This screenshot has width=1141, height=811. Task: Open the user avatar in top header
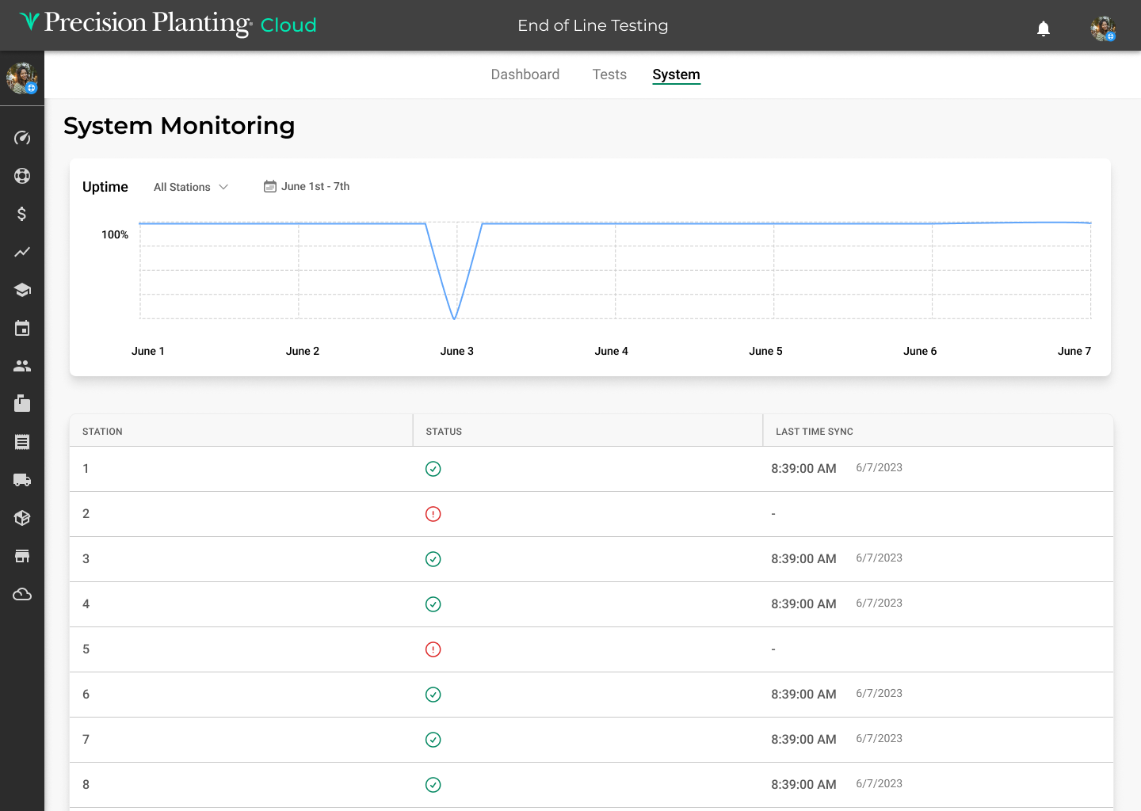[1103, 29]
